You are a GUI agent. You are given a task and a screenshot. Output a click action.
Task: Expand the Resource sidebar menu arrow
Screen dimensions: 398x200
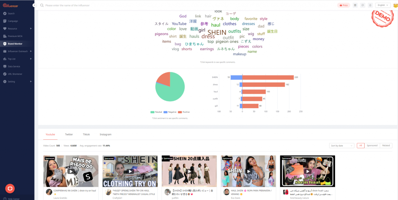click(x=31, y=28)
